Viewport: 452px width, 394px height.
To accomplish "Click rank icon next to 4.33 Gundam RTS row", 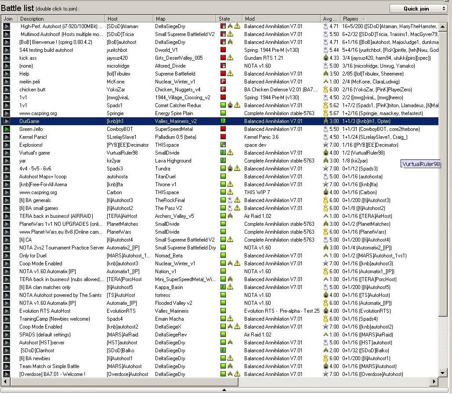I will [326, 58].
